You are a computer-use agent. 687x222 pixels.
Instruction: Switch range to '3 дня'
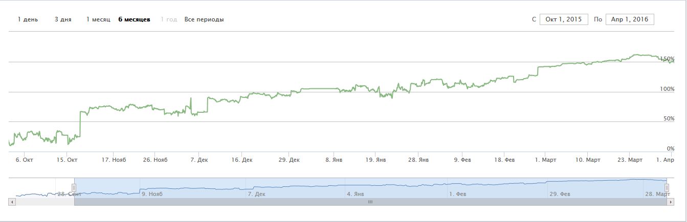point(63,19)
